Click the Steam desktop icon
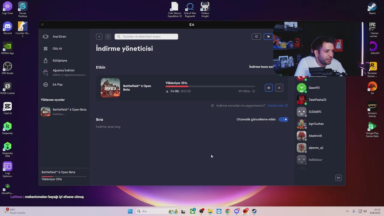Screen dimensions: 384x216 (372, 8)
